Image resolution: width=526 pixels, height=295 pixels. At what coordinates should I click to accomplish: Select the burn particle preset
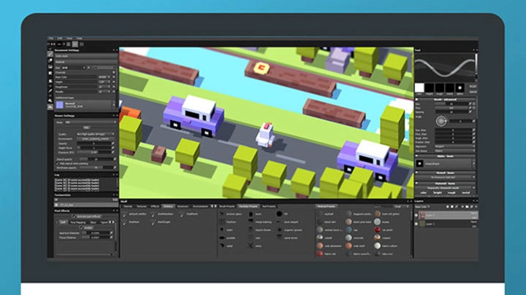click(x=255, y=214)
